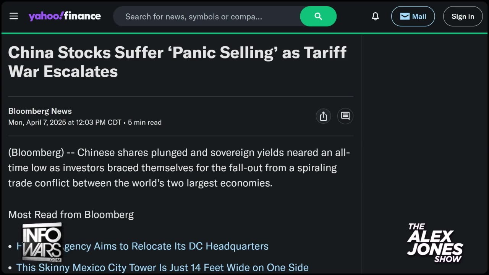Click the Most Read from Bloomberg heading
Screen dimensions: 489x275
(x=71, y=215)
